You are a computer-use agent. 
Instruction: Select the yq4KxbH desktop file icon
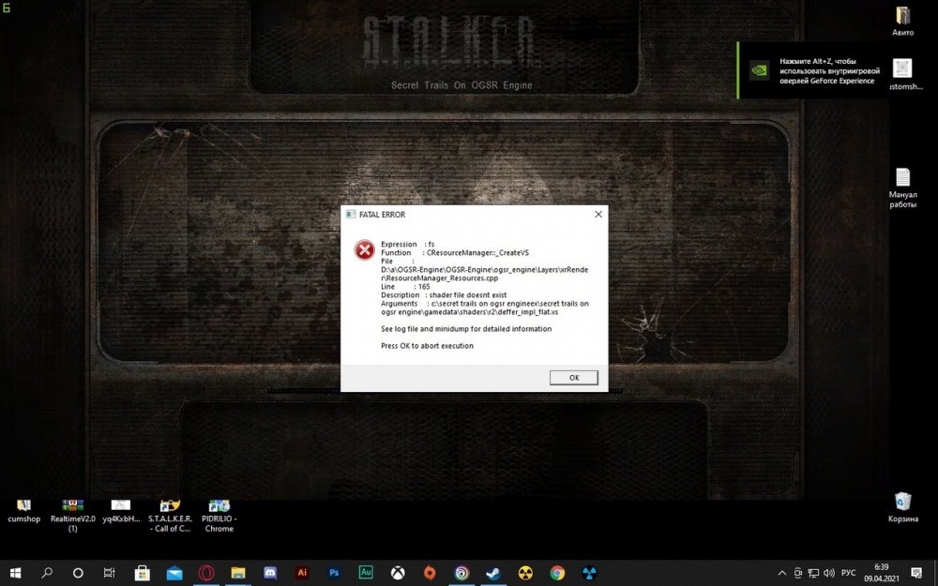point(121,511)
